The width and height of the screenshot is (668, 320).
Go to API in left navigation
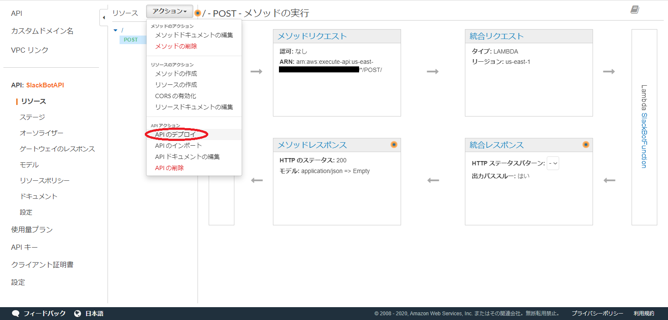[17, 13]
